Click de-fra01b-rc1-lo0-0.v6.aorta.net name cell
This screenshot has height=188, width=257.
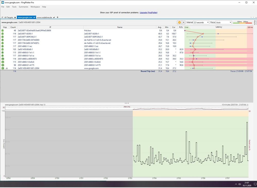tap(98, 40)
